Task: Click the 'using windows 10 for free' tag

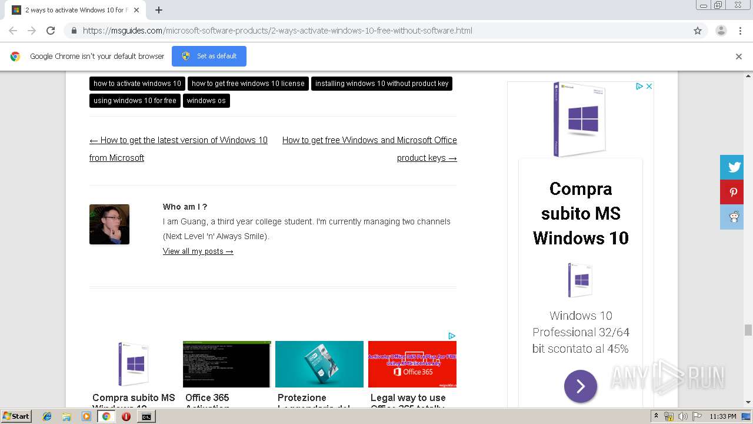Action: (135, 101)
